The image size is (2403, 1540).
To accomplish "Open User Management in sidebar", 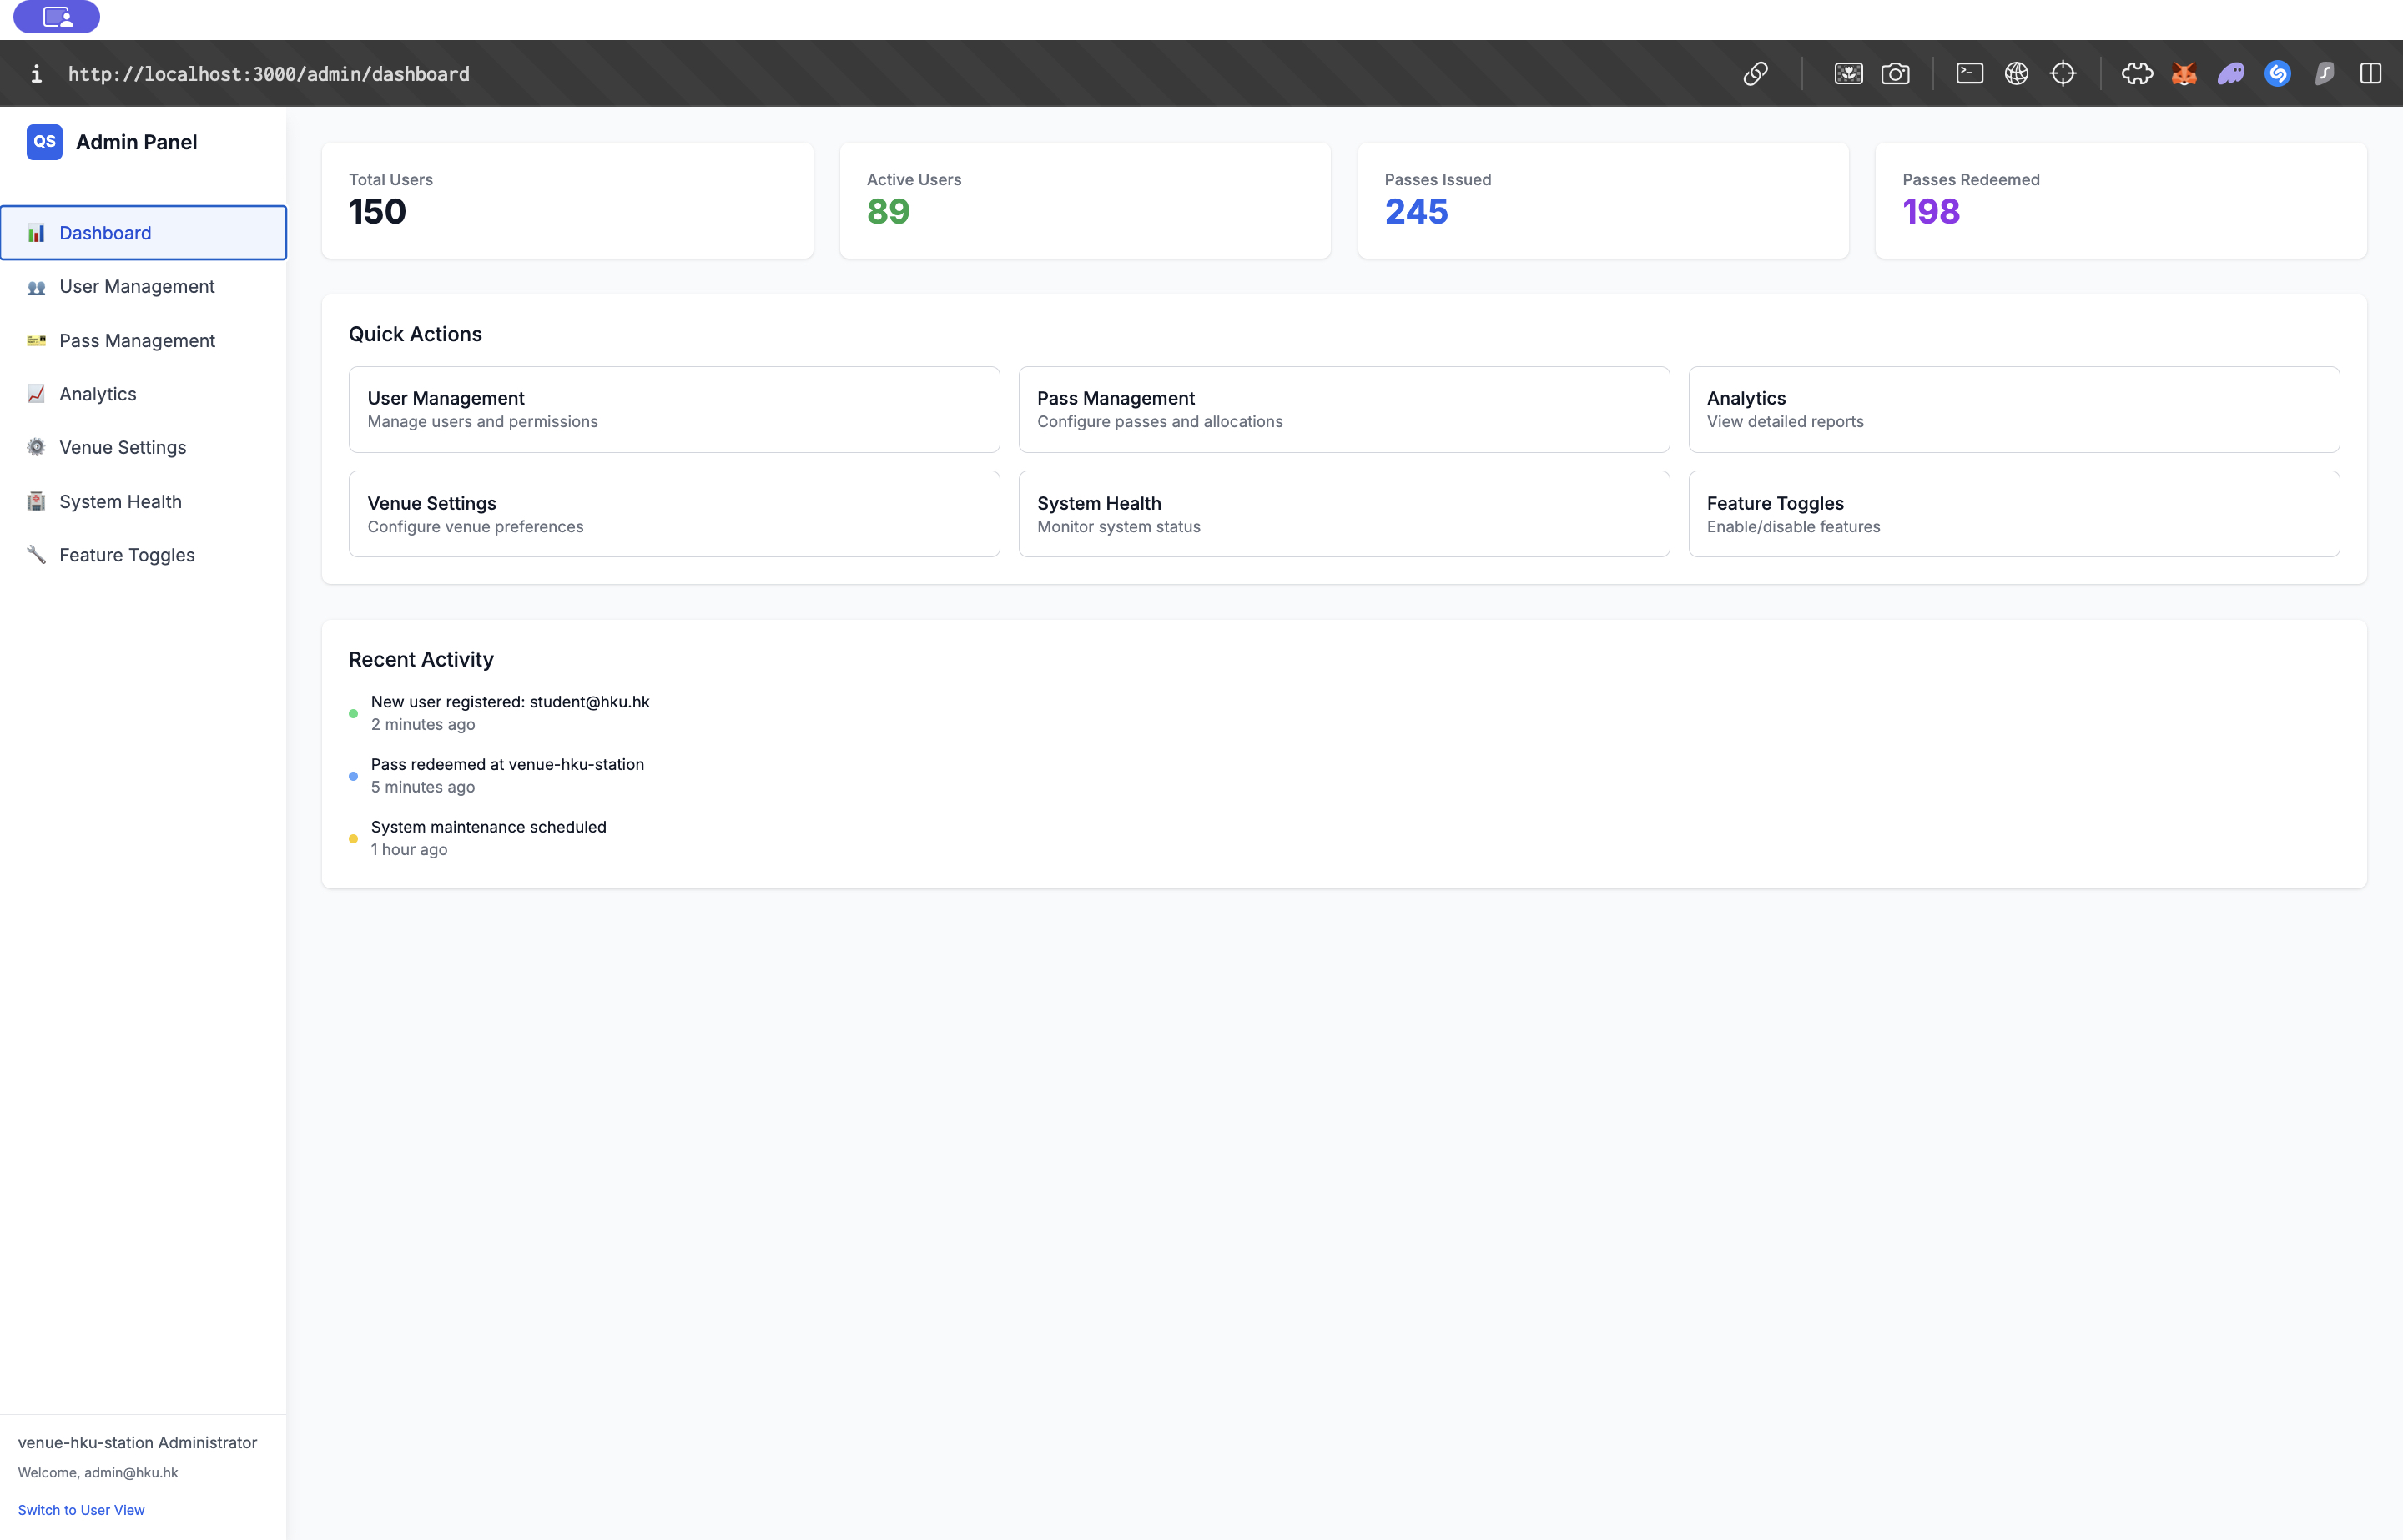I will pos(137,287).
